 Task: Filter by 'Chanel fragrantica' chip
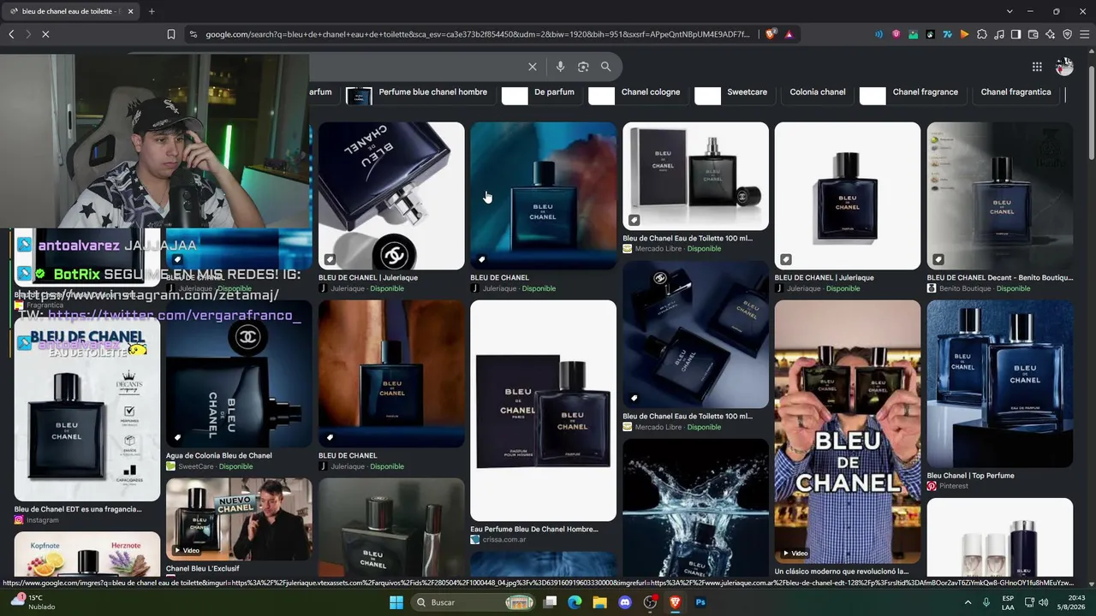tap(1016, 92)
